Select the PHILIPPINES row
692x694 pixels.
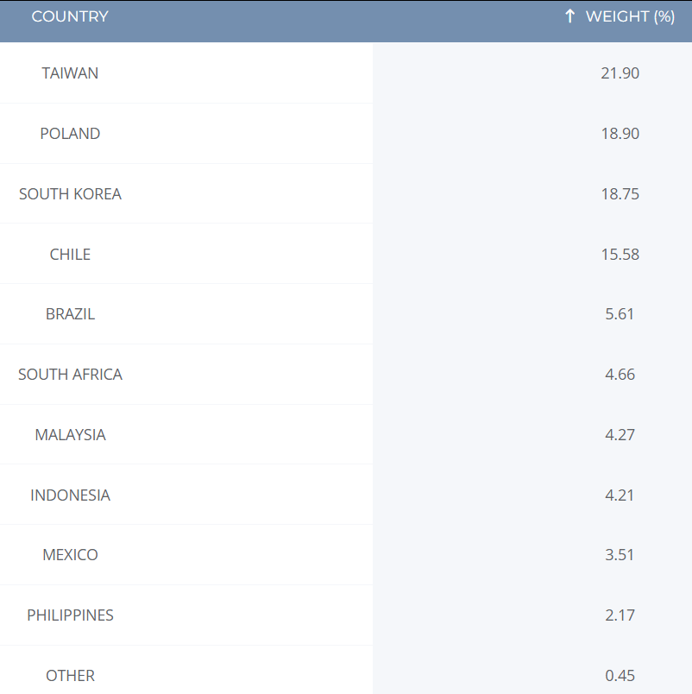pos(70,615)
